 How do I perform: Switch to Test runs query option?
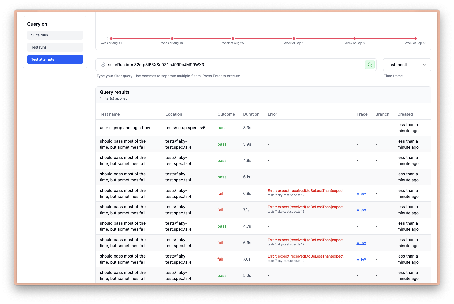tap(55, 47)
